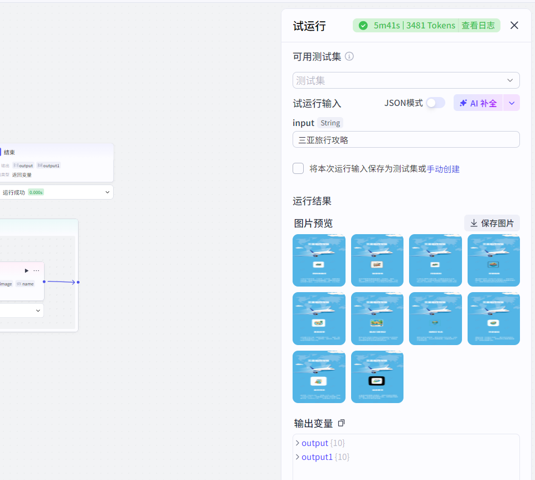Expand the output variable with 10 items
This screenshot has width=535, height=480.
(298, 442)
